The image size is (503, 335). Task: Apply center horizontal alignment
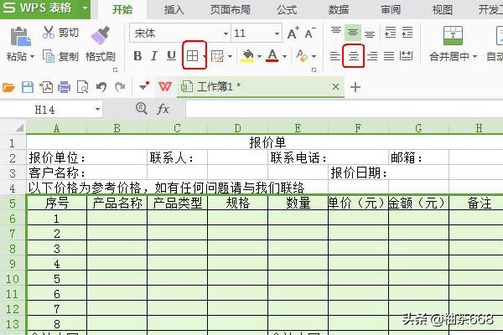tap(354, 56)
